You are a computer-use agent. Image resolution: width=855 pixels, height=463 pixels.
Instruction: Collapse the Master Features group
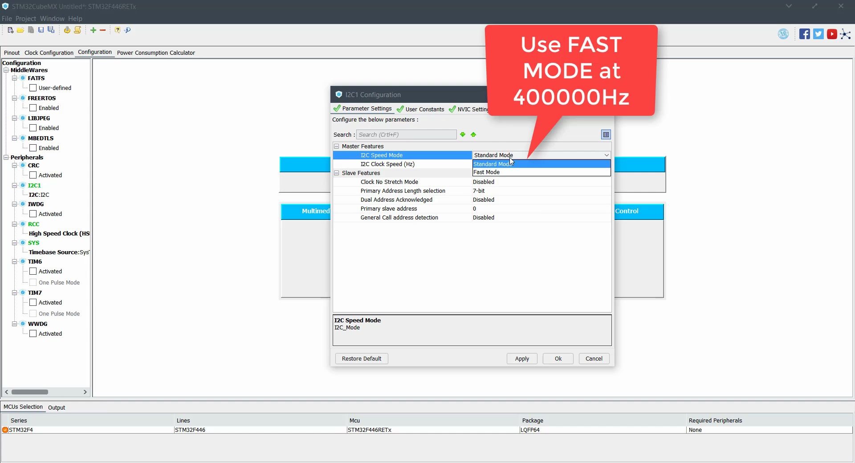337,146
